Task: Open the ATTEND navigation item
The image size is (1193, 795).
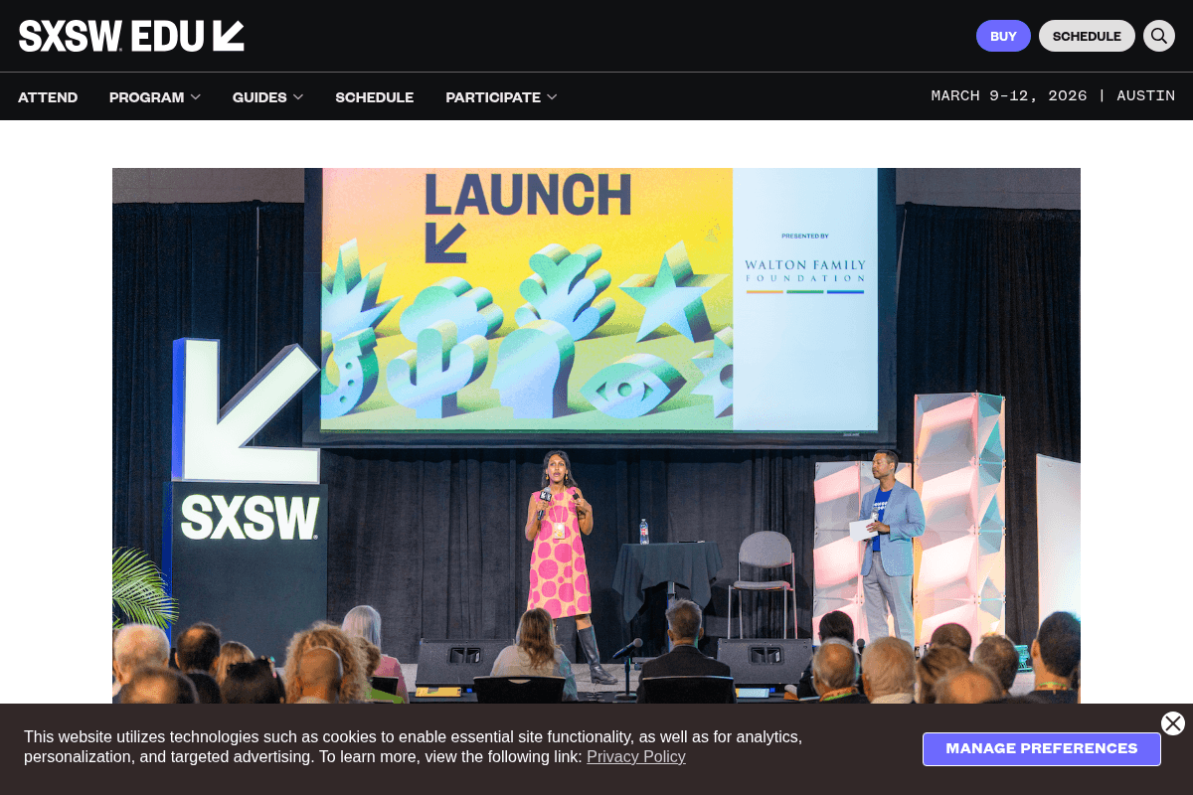Action: [48, 96]
